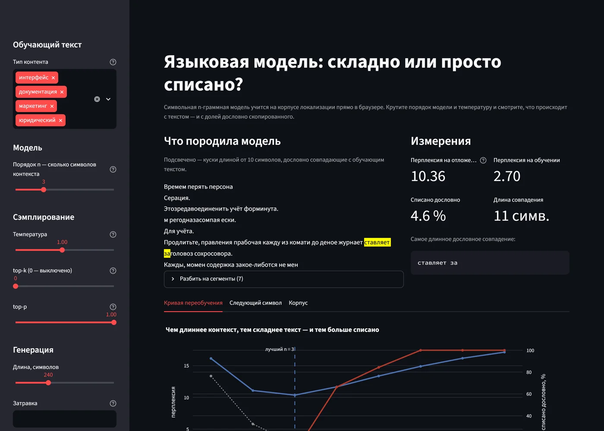Click the ставляет за code block
The width and height of the screenshot is (604, 431).
(x=490, y=263)
